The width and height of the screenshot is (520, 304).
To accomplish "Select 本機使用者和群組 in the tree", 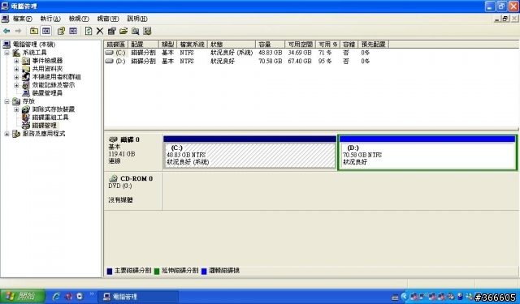I will pos(56,77).
